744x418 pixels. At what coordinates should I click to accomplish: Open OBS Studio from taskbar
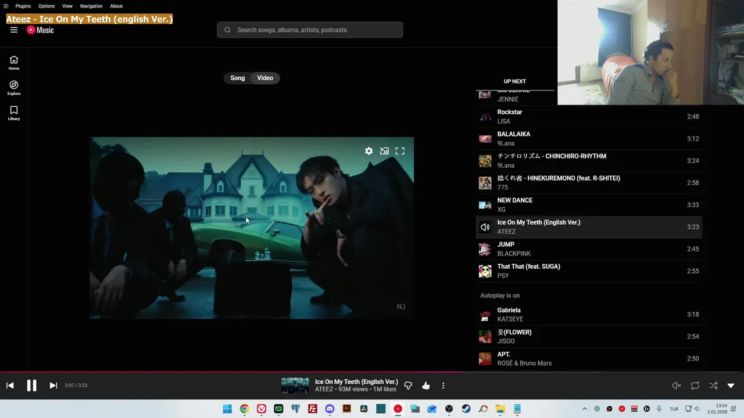pos(449,409)
